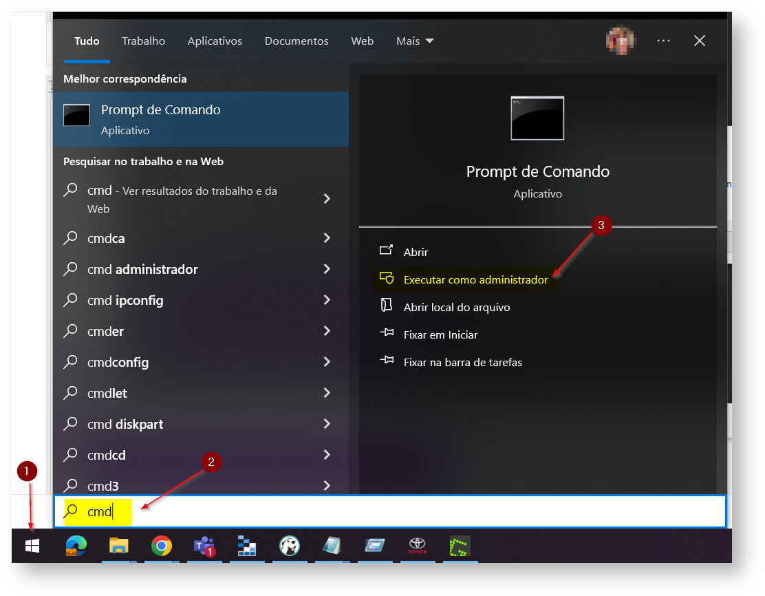Click the user profile avatar

pyautogui.click(x=620, y=41)
